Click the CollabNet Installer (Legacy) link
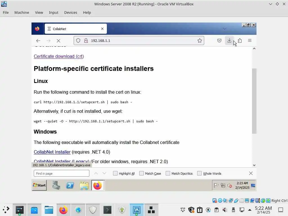This screenshot has height=216, width=288. pos(62,161)
